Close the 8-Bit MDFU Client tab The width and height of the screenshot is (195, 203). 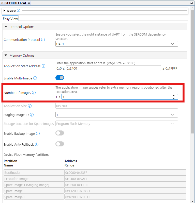click(x=29, y=3)
